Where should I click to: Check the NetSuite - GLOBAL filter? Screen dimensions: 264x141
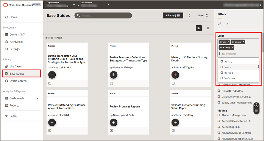point(219,91)
